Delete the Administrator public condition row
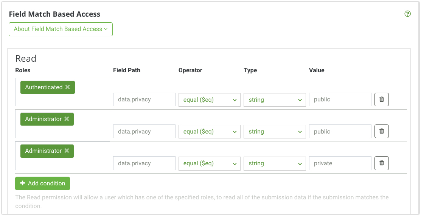This screenshot has height=216, width=421. (381, 131)
